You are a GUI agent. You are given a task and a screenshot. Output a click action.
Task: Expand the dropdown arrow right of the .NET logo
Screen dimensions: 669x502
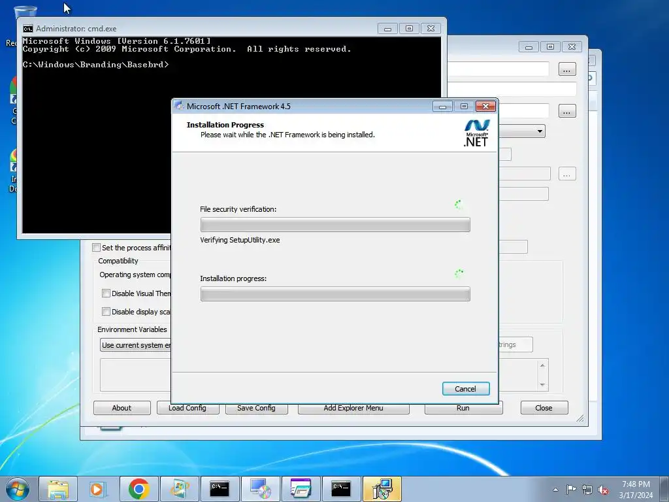(540, 131)
